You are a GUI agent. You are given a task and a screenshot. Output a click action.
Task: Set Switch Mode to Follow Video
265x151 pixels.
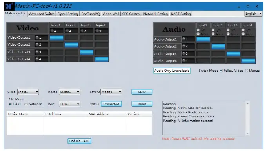221,71
